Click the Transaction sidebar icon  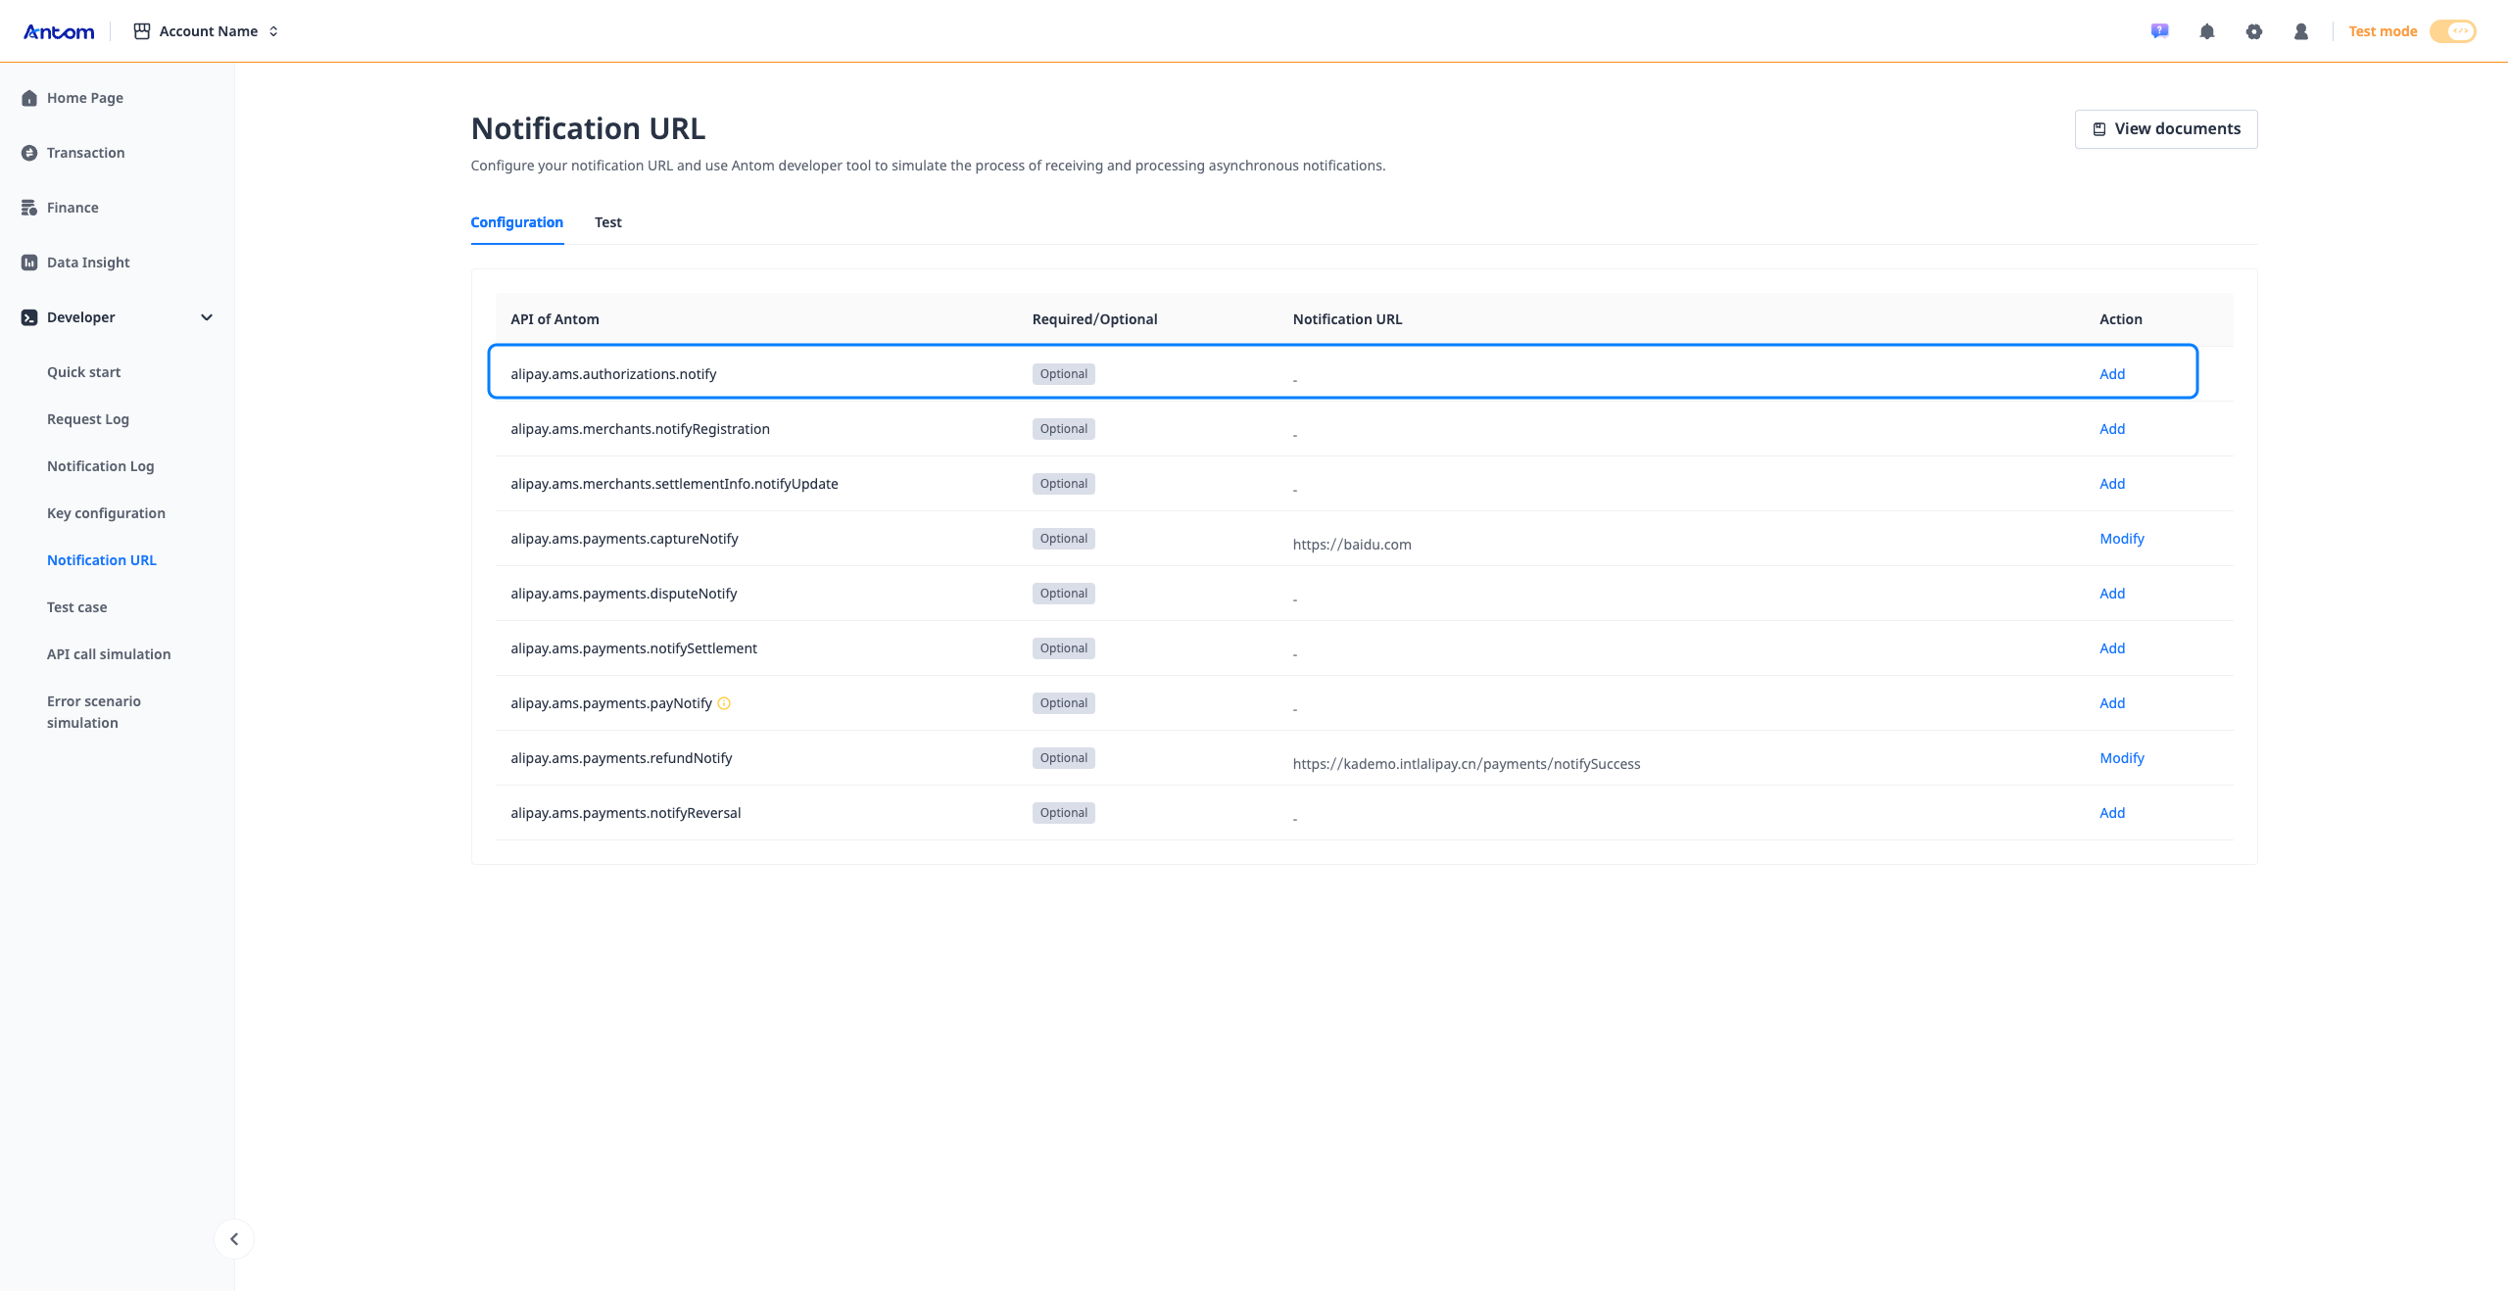pyautogui.click(x=29, y=153)
